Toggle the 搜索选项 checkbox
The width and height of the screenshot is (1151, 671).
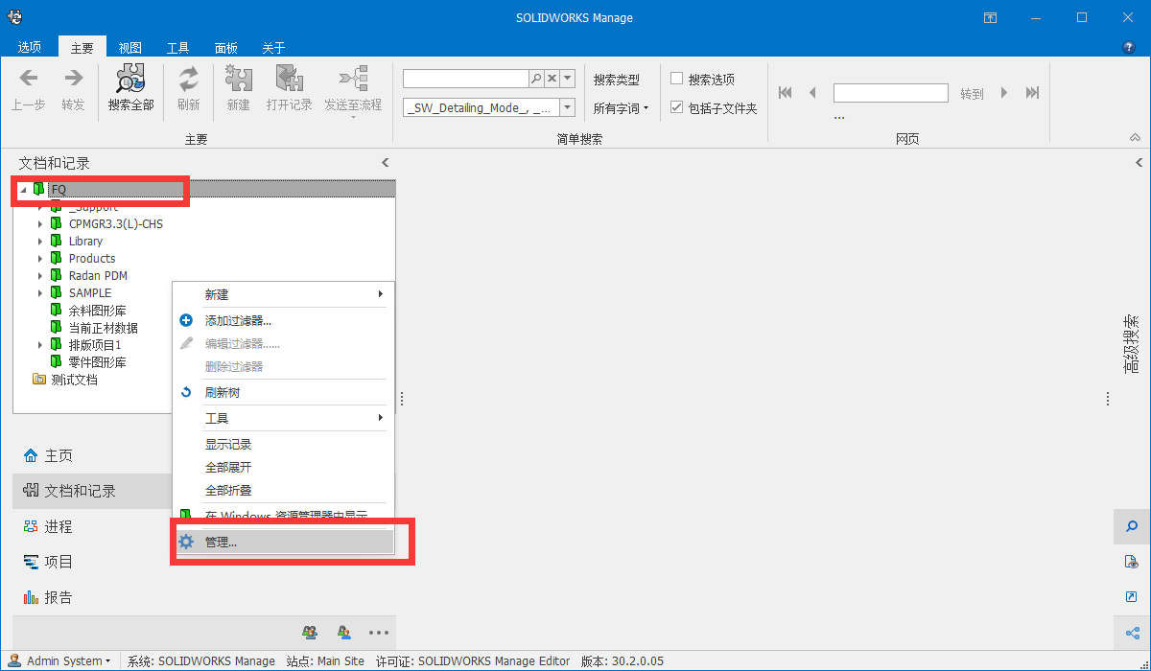point(676,79)
